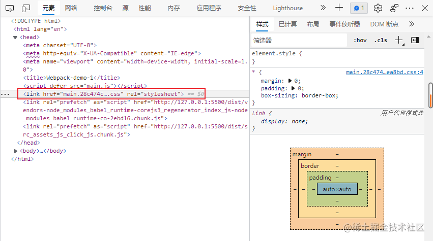Open the 内存 tab
The image size is (433, 241).
pos(174,8)
